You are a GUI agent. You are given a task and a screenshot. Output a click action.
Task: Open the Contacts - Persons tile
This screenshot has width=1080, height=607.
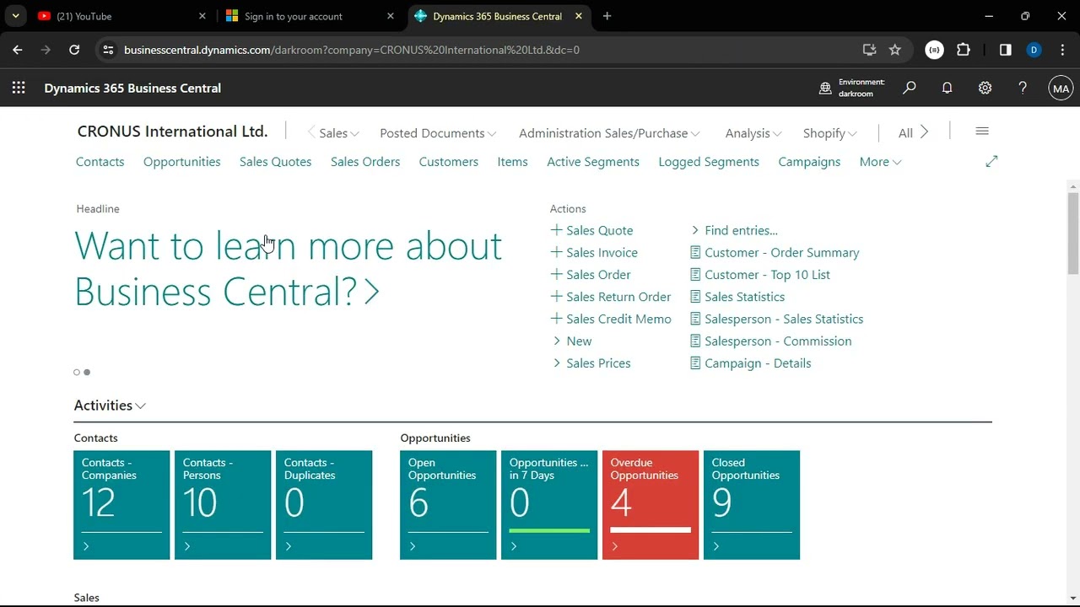coord(223,505)
